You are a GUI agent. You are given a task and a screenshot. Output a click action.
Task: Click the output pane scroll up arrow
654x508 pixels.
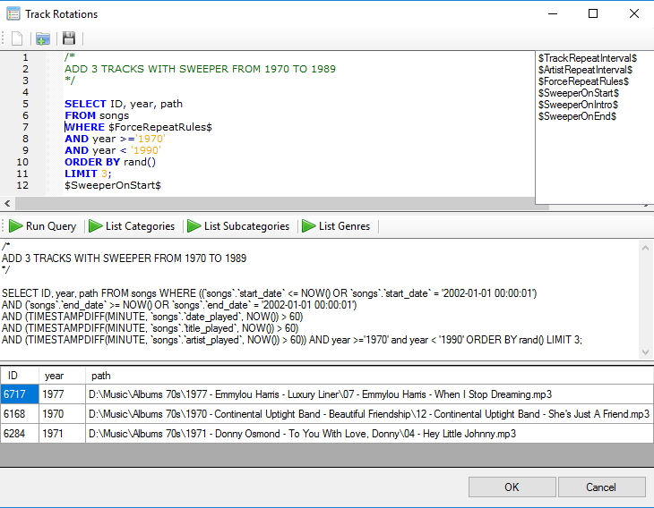point(645,248)
